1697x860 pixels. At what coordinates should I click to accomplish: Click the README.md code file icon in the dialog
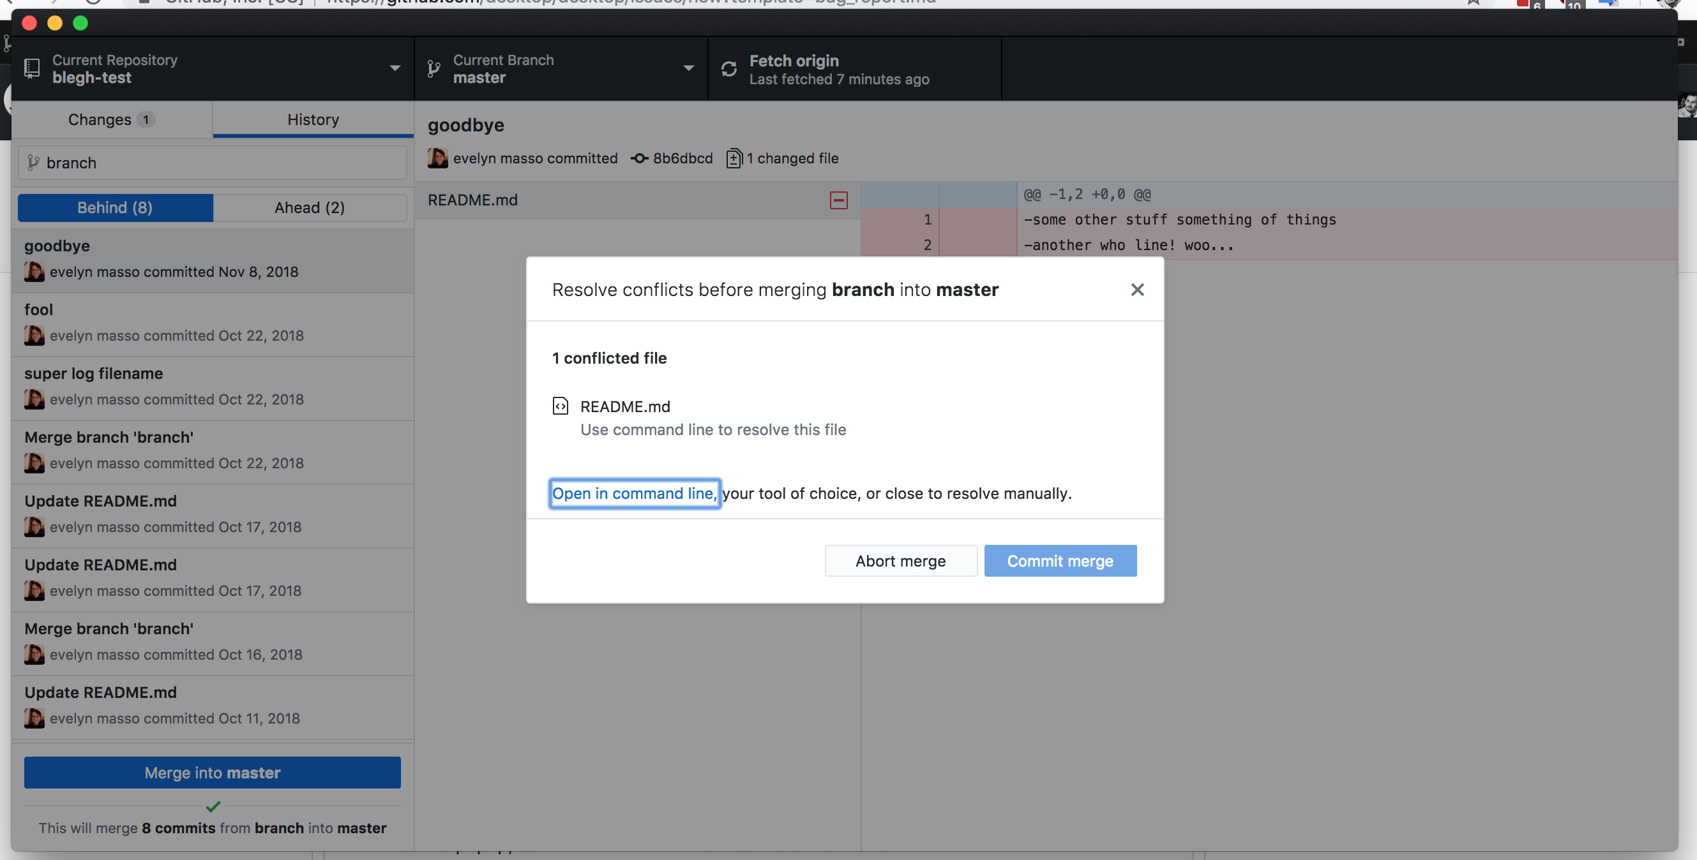[x=561, y=406]
